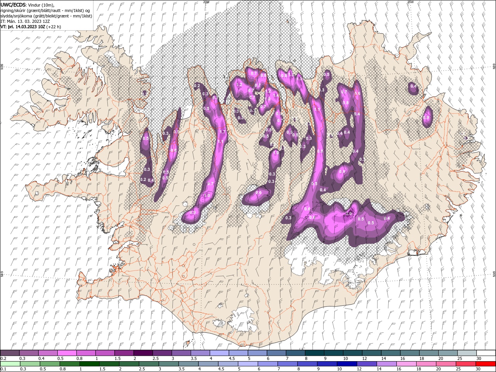
Task: Click the '25' label on rain scale
Action: [x=459, y=369]
